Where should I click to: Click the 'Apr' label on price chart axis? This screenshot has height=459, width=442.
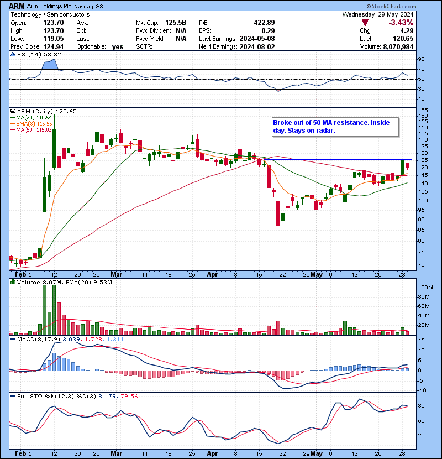click(x=212, y=274)
